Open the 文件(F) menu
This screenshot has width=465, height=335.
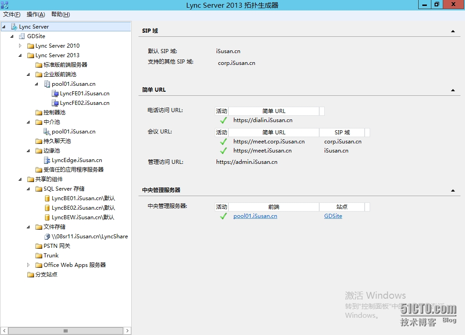[x=11, y=14]
